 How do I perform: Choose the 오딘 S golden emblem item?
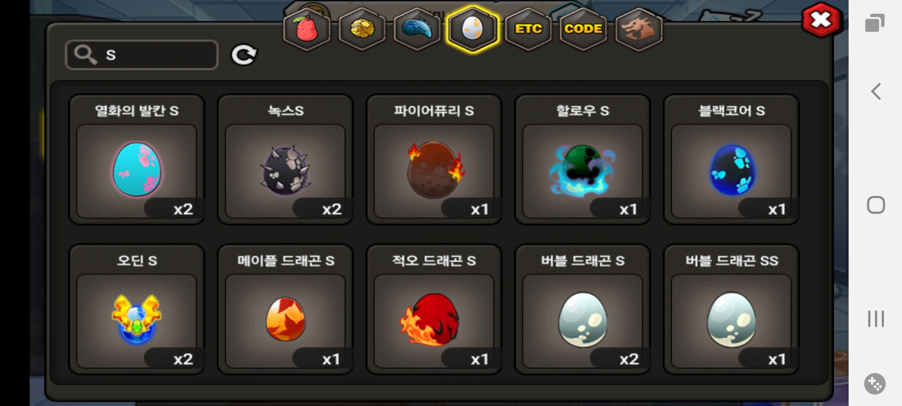[137, 309]
